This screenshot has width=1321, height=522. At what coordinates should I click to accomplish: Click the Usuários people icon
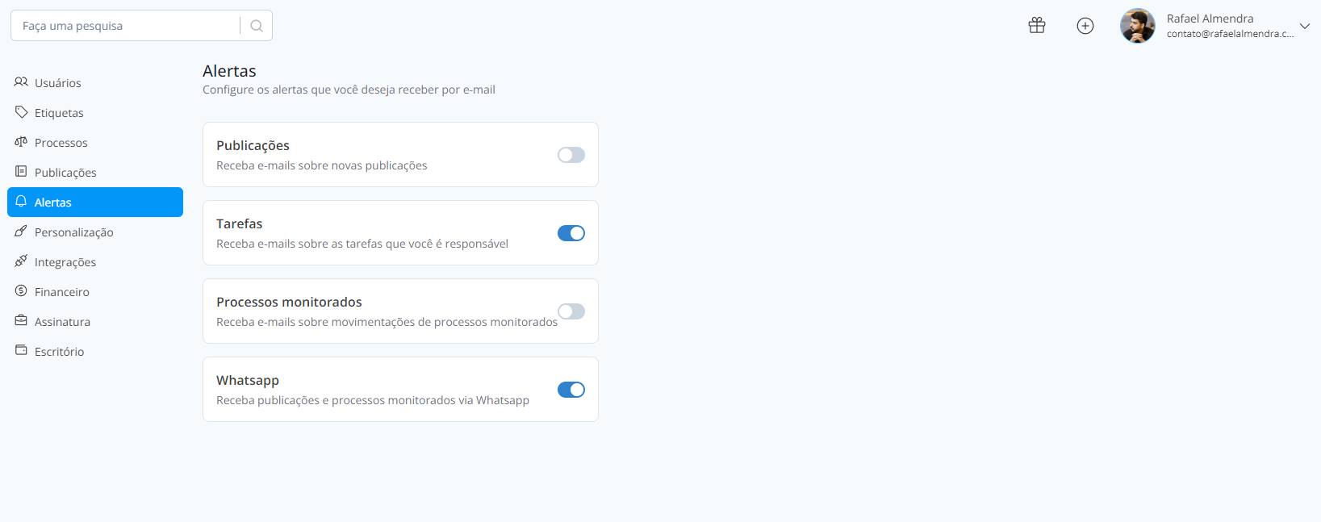coord(21,82)
